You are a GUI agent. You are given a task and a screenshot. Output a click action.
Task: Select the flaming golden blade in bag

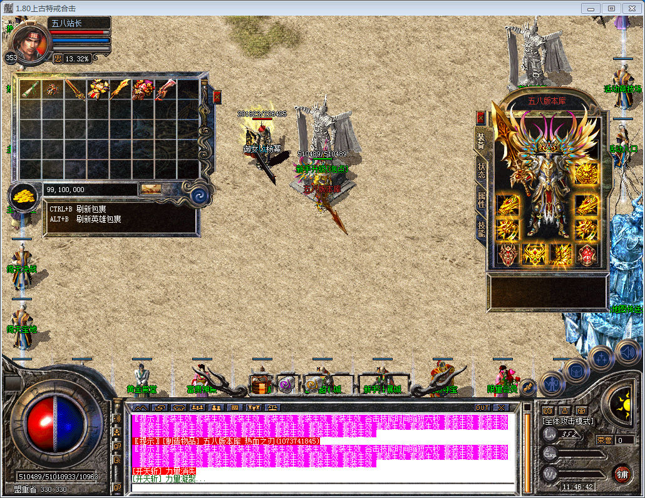point(120,89)
